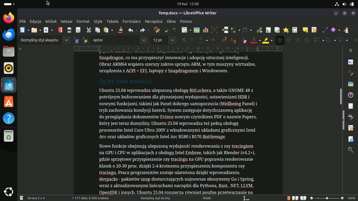Click word count in status bar
Viewport: 358px width, 201px height.
[x=90, y=198]
